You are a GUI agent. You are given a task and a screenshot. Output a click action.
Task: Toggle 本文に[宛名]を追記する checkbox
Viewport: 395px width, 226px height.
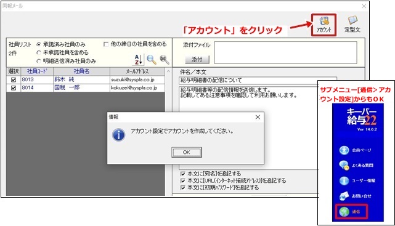click(183, 174)
